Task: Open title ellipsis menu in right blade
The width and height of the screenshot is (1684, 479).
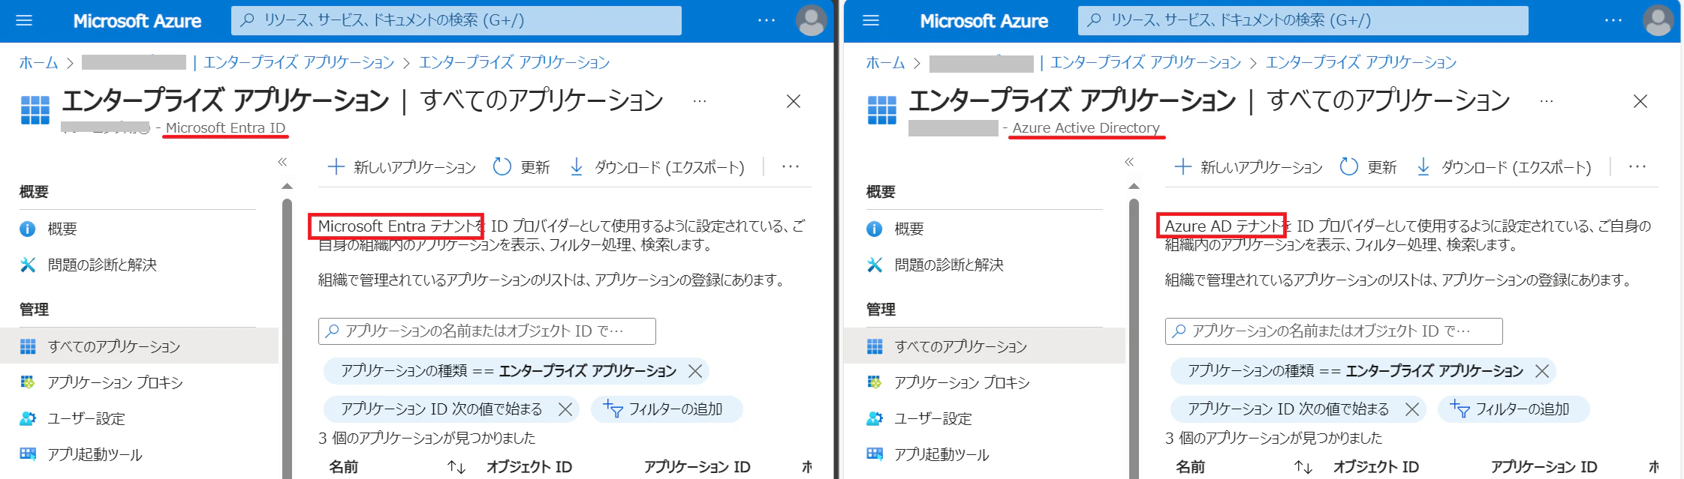Action: (1547, 100)
